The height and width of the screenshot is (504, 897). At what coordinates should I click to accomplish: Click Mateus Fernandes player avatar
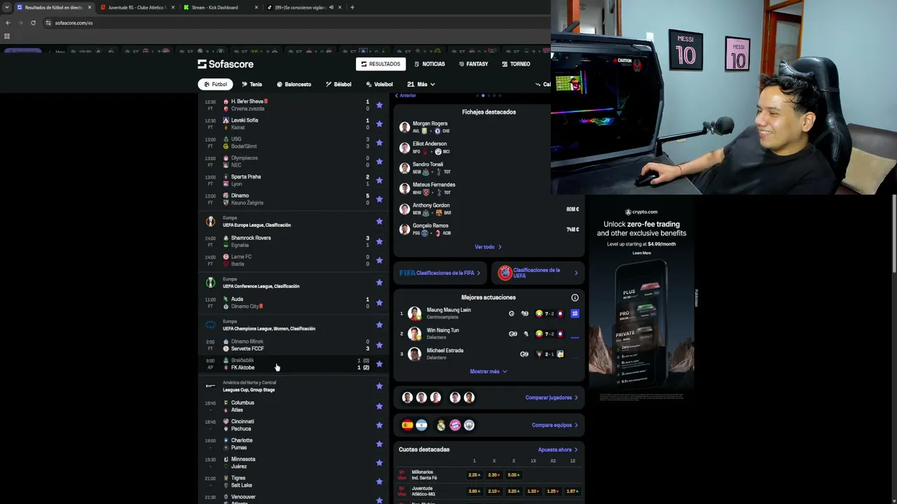click(x=404, y=188)
